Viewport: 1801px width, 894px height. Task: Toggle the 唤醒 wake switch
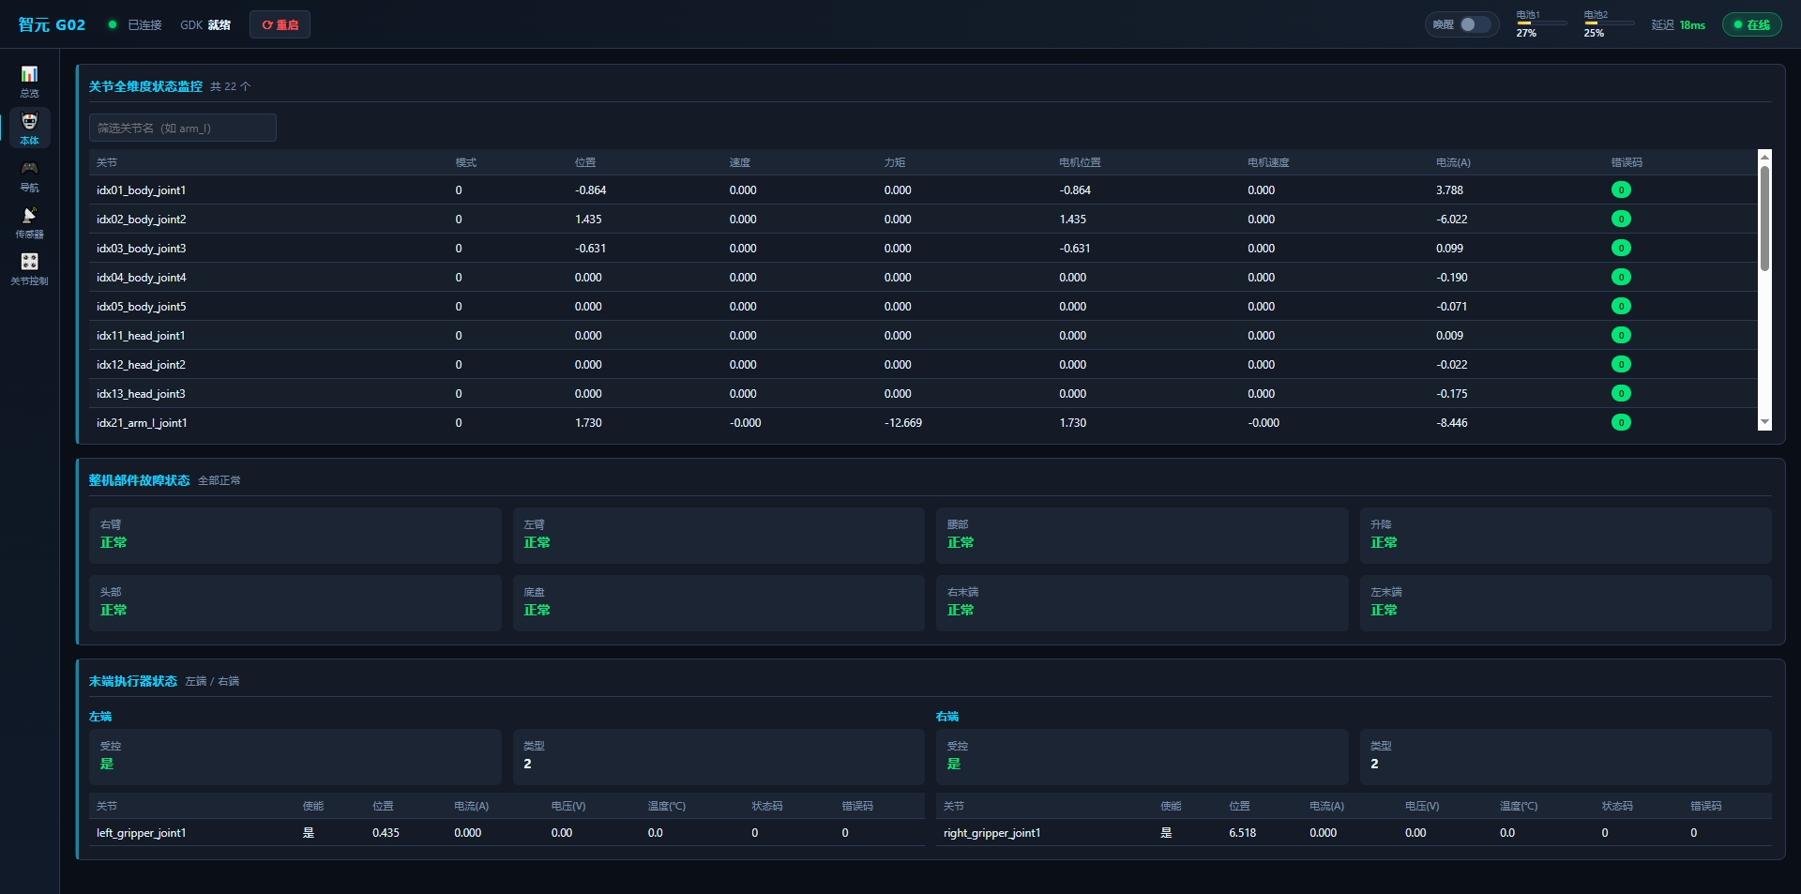(x=1475, y=24)
